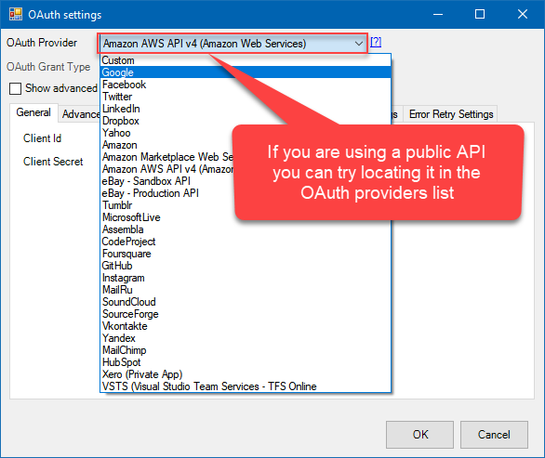Image resolution: width=545 pixels, height=458 pixels.
Task: Choose Custom in the provider list
Action: [x=246, y=60]
